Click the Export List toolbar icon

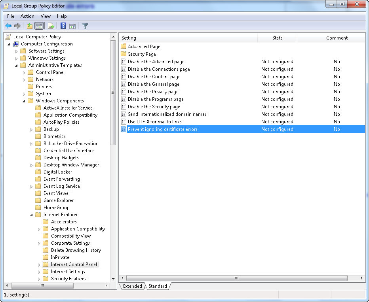pyautogui.click(x=51, y=26)
